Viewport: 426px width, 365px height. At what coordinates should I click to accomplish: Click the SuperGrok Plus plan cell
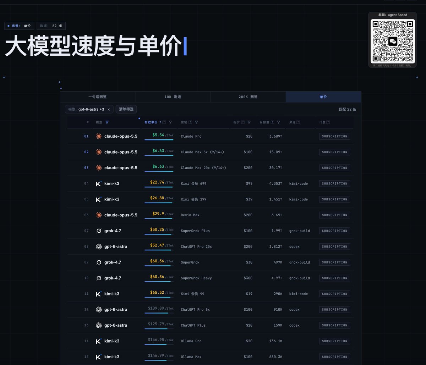pyautogui.click(x=195, y=231)
